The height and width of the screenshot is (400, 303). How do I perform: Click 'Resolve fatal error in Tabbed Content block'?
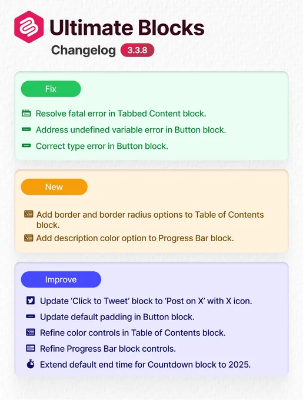121,114
